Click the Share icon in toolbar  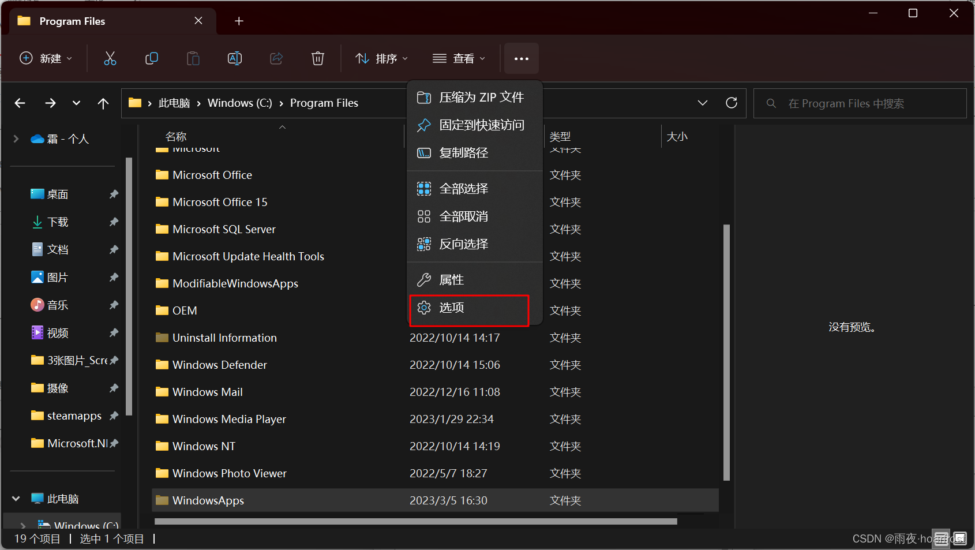click(x=276, y=58)
